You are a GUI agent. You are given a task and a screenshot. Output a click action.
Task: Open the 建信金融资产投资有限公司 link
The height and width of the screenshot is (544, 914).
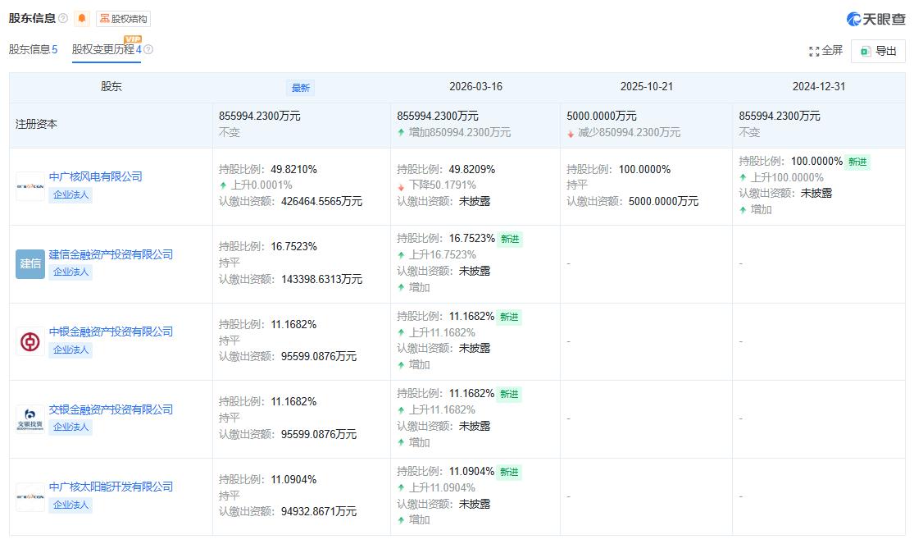110,254
